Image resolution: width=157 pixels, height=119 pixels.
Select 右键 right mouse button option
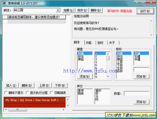(141, 56)
